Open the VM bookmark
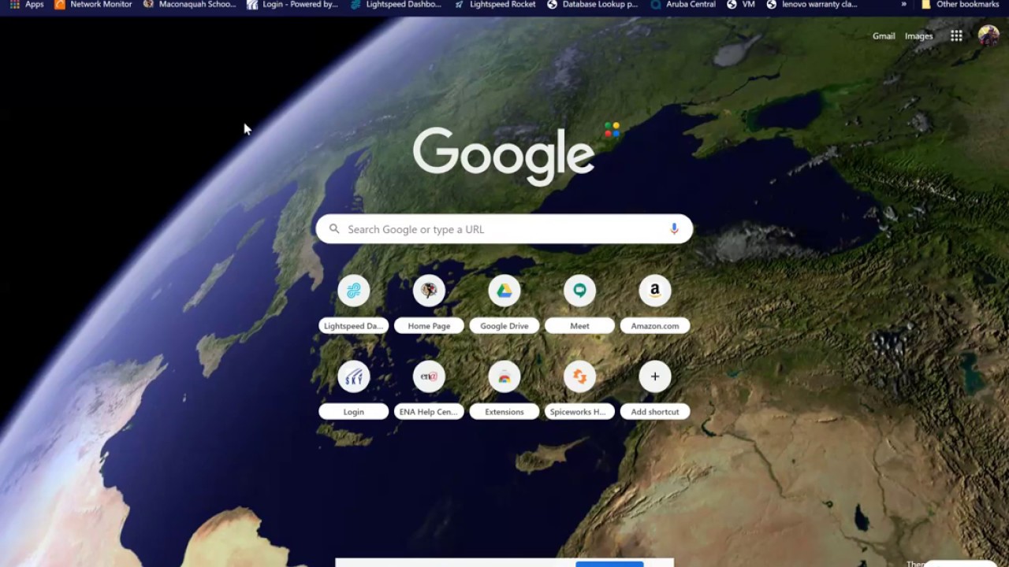 pyautogui.click(x=741, y=5)
